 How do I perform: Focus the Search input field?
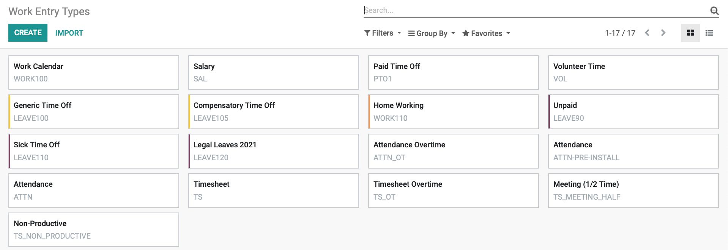(x=536, y=11)
